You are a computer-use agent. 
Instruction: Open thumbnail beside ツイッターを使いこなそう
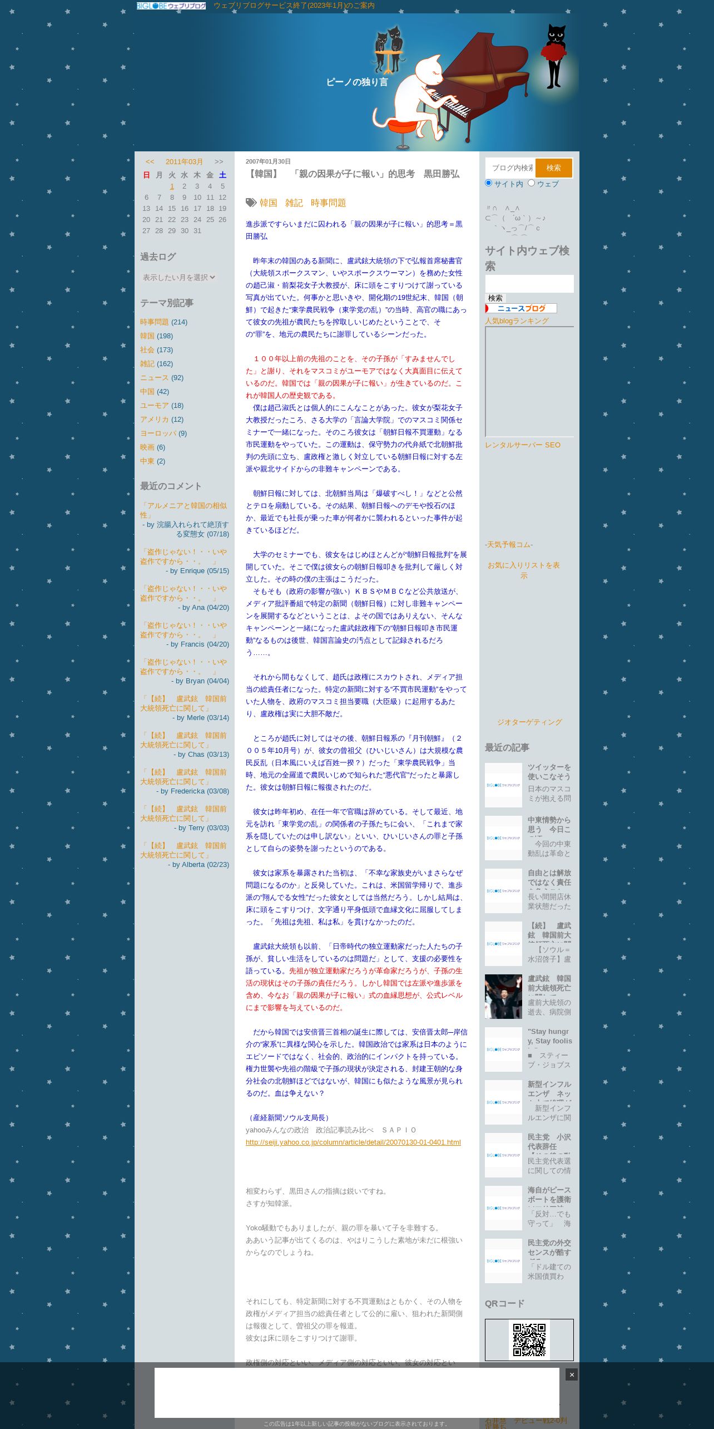pos(503,785)
